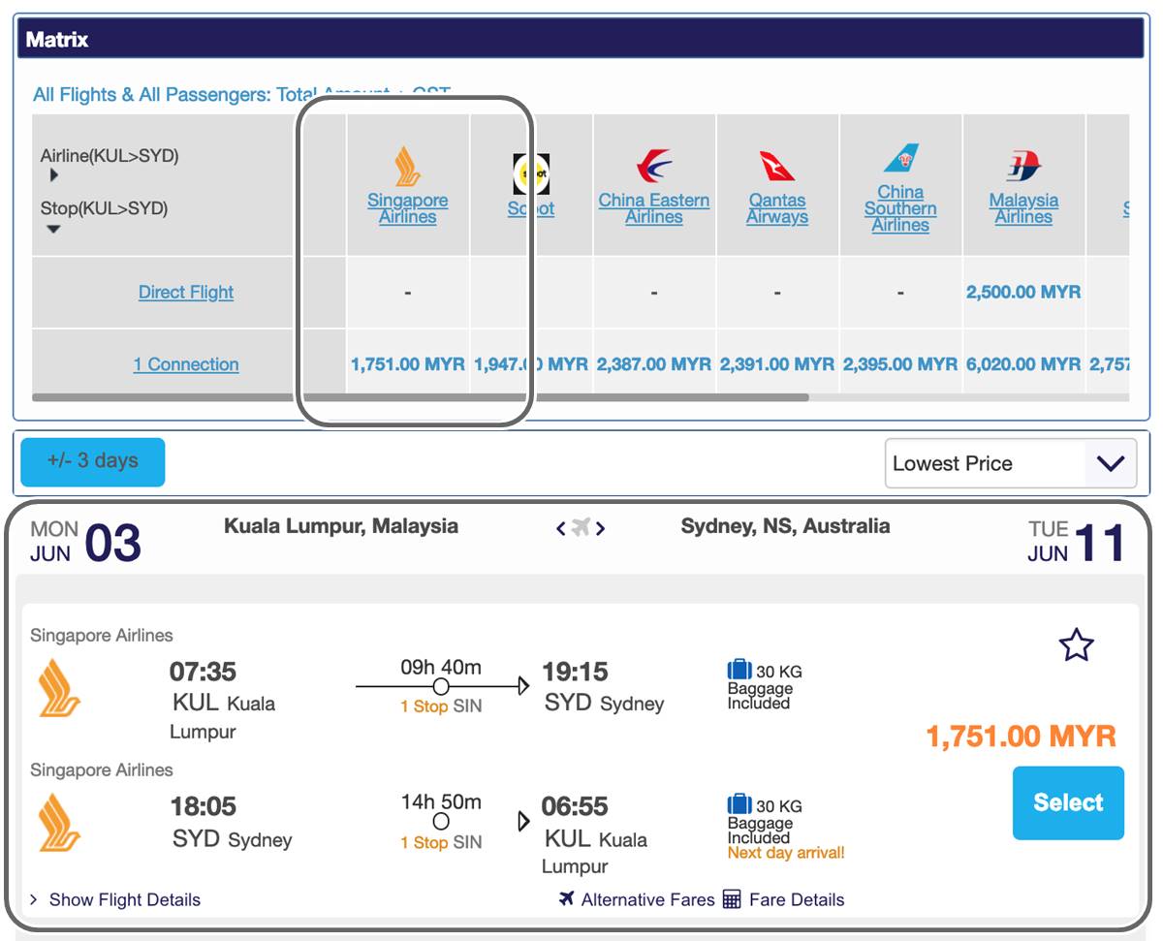
Task: Select the 1,751.00 MYR Singapore Airlines itinerary
Action: pos(1068,802)
